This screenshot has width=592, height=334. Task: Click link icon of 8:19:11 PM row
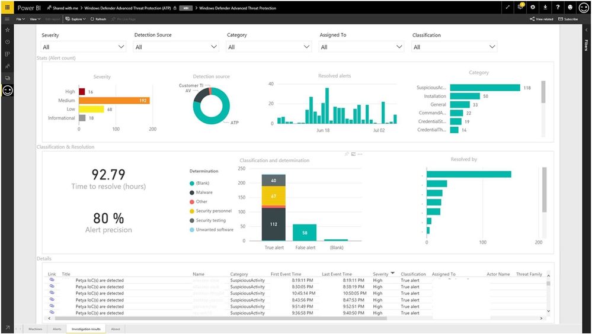[52, 280]
